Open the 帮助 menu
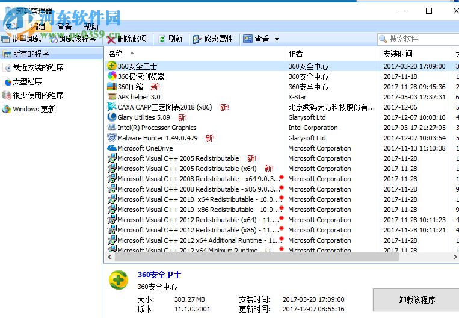The height and width of the screenshot is (318, 459). pos(91,26)
